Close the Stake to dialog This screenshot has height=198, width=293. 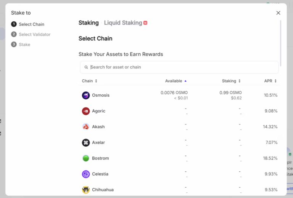click(278, 13)
